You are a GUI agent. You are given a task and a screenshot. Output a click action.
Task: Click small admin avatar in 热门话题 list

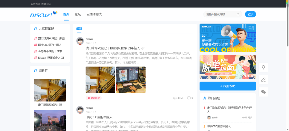[x=209, y=117]
